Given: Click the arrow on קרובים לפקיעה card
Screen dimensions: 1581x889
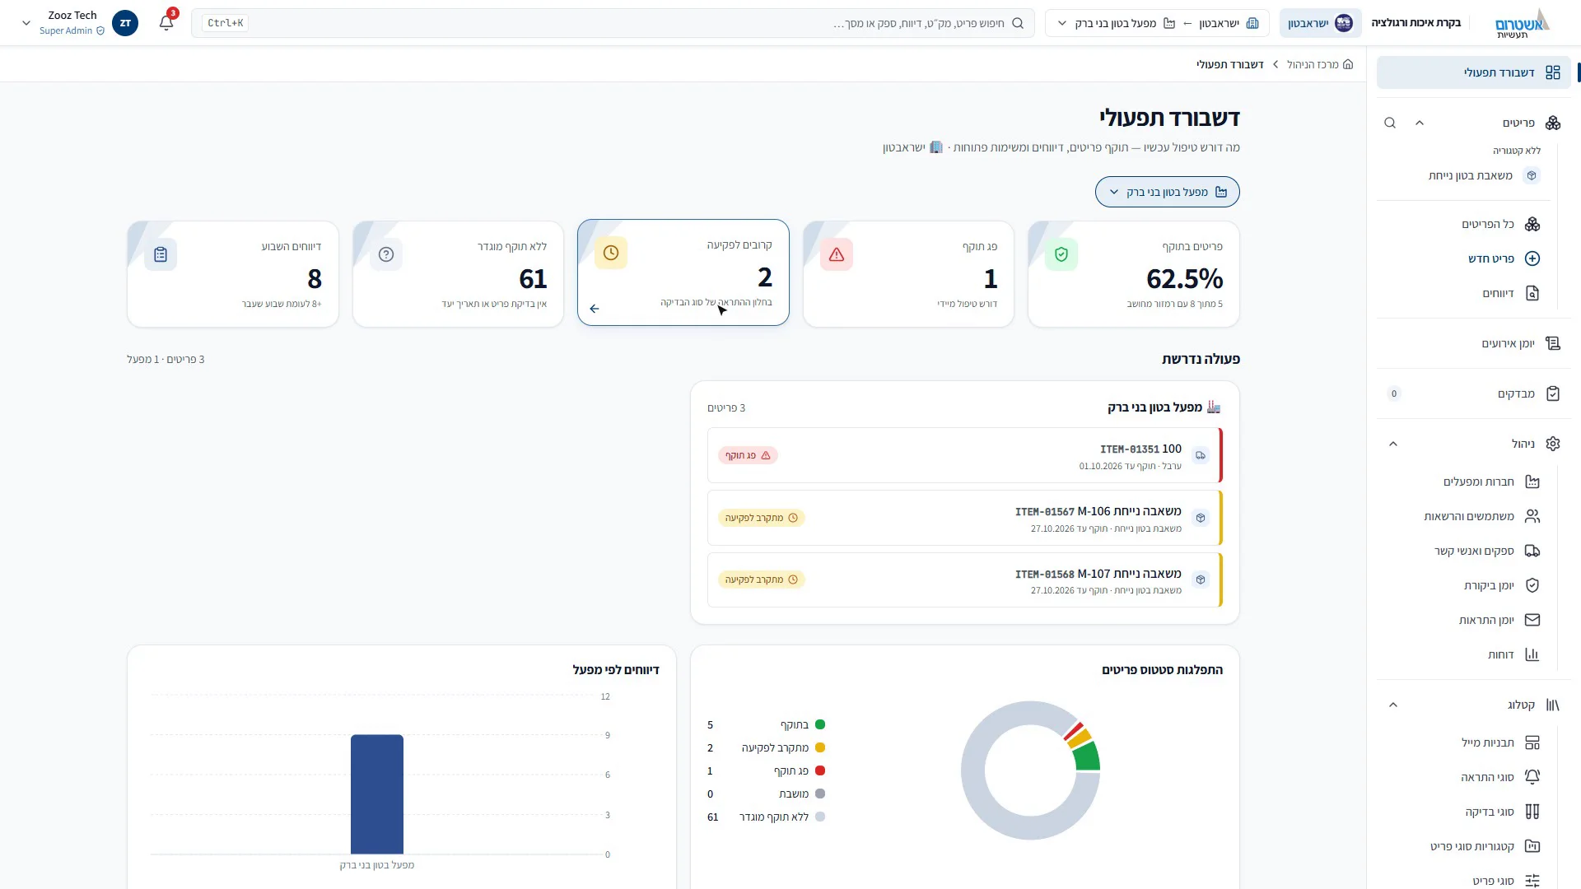Looking at the screenshot, I should [595, 309].
